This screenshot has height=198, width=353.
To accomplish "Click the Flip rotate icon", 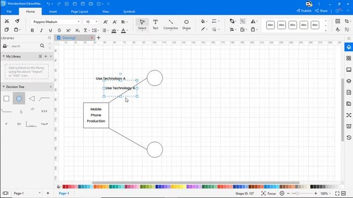I will pyautogui.click(x=253, y=21).
